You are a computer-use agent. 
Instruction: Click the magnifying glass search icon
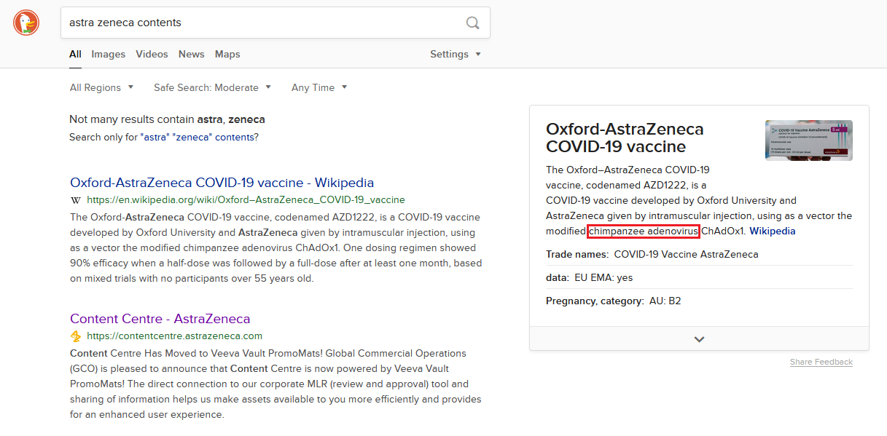coord(473,23)
